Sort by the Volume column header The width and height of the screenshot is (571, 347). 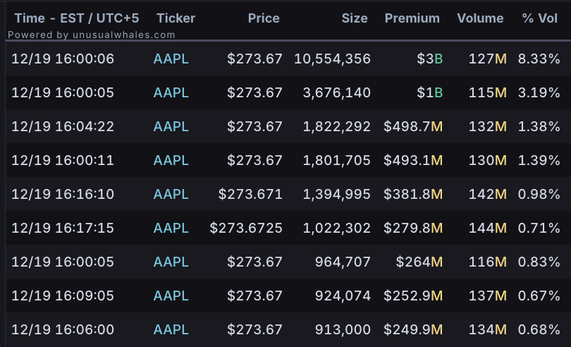tap(480, 18)
